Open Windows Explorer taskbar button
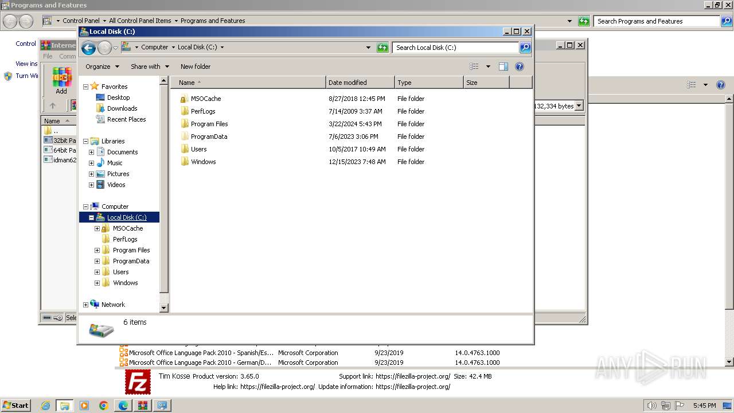The image size is (734, 413). 64,406
